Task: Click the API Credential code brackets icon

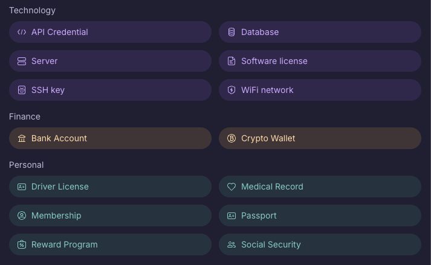Action: pyautogui.click(x=22, y=32)
